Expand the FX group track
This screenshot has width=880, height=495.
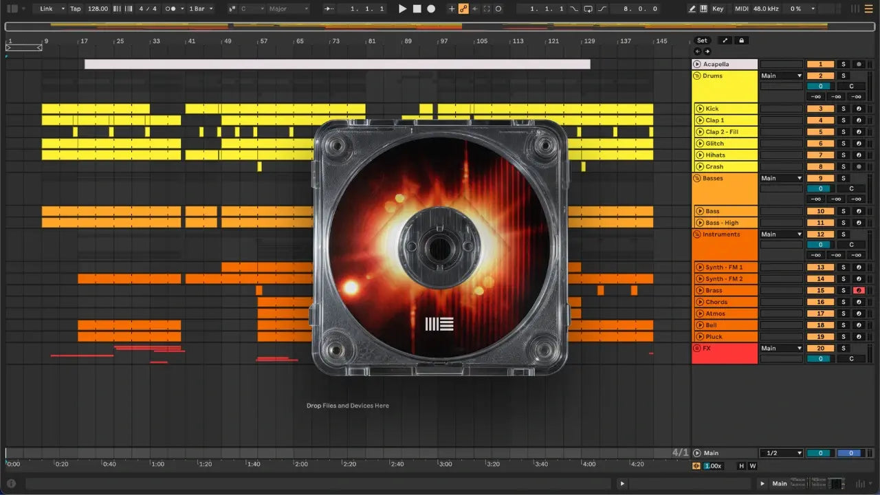(x=697, y=349)
